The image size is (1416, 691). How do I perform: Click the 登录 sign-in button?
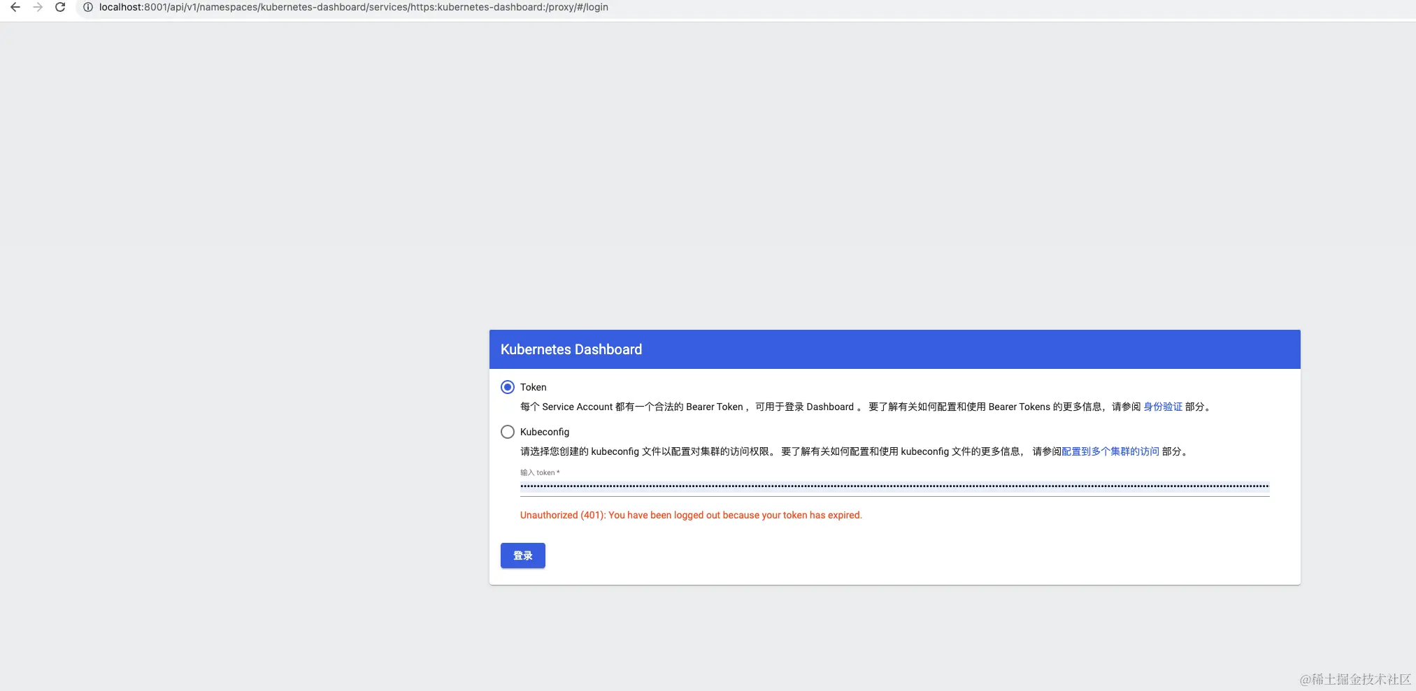point(523,555)
